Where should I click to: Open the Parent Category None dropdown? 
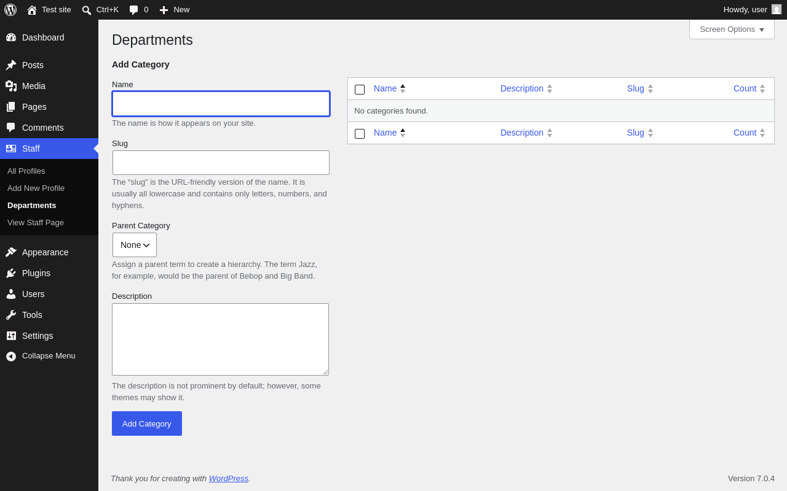pyautogui.click(x=135, y=245)
